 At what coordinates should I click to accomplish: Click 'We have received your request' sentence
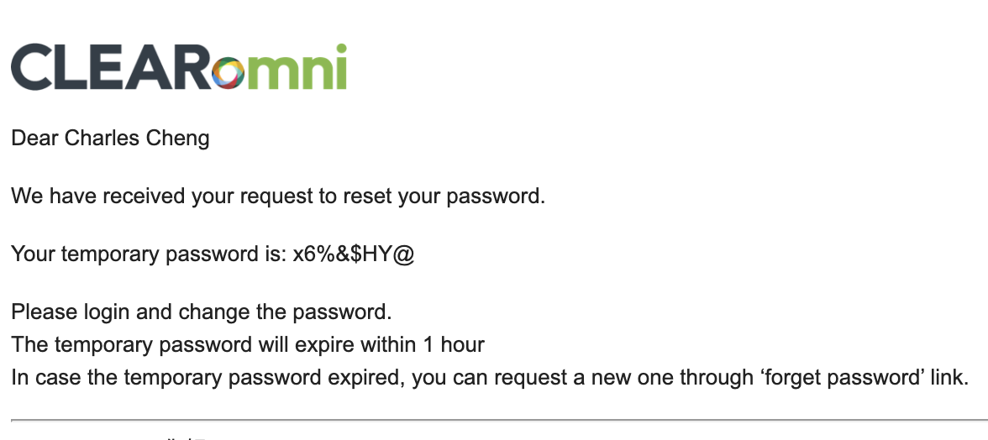pos(278,196)
